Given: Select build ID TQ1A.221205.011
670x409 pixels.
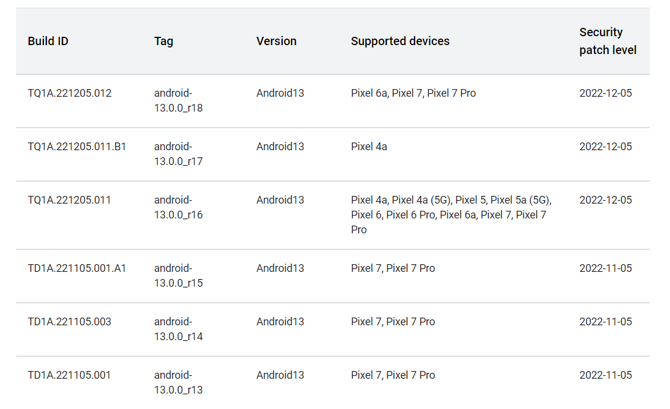Looking at the screenshot, I should 69,200.
